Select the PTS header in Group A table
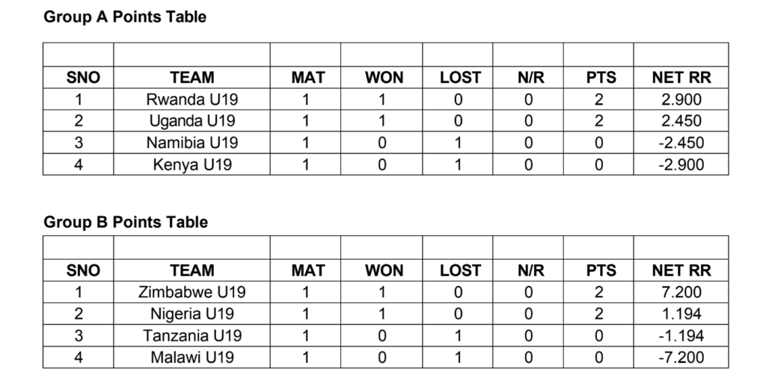This screenshot has width=766, height=386. pos(599,78)
